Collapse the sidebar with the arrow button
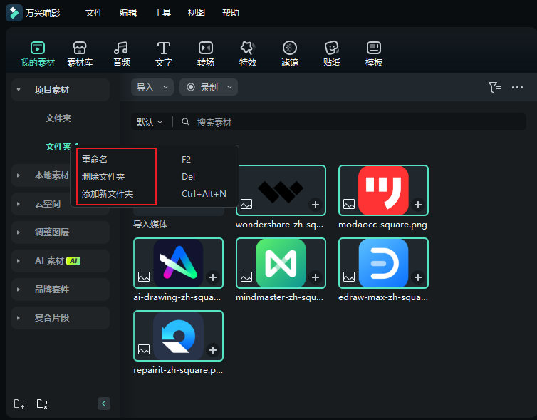Viewport: 537px width, 420px height. [104, 404]
